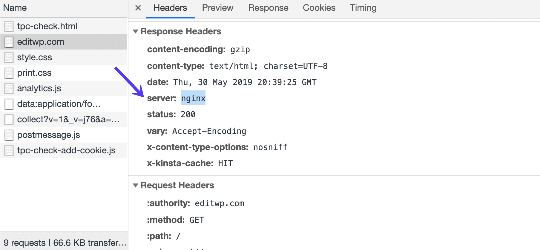Click the file icon beside print.css
Image resolution: width=540 pixels, height=250 pixels.
(9, 73)
